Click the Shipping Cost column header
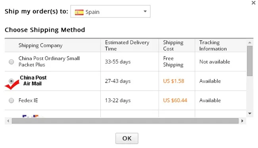This screenshot has height=148, width=258. 173,46
